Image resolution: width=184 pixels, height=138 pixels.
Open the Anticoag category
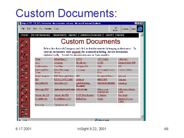pyautogui.click(x=58, y=63)
